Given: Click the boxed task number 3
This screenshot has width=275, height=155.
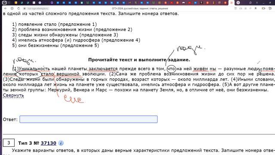Looking at the screenshot, I should (x=9, y=143).
